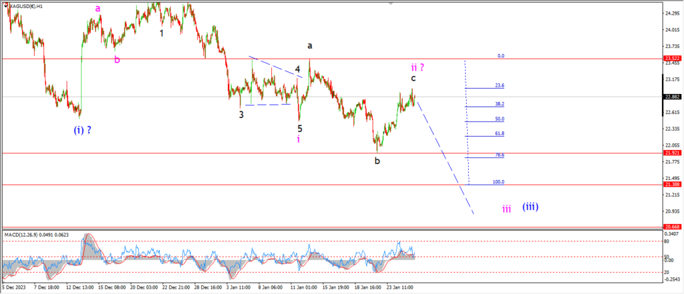684x294 pixels.
Task: Click the 21.775 value on price axis
Action: click(672, 162)
